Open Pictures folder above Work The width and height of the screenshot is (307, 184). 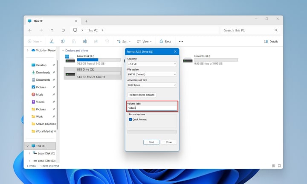[x=41, y=109]
